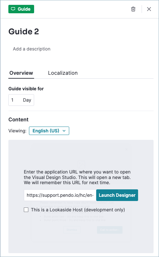This screenshot has height=257, width=159.
Task: Click the faded image placeholder in preview
Action: pyautogui.click(x=81, y=164)
